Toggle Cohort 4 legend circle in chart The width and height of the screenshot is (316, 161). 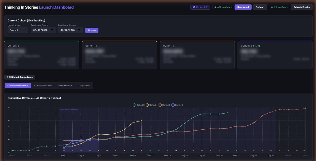coord(147,105)
